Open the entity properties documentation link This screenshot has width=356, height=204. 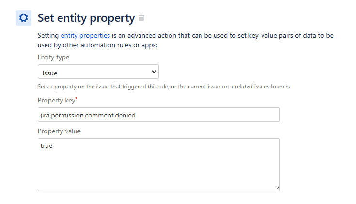[x=85, y=36]
